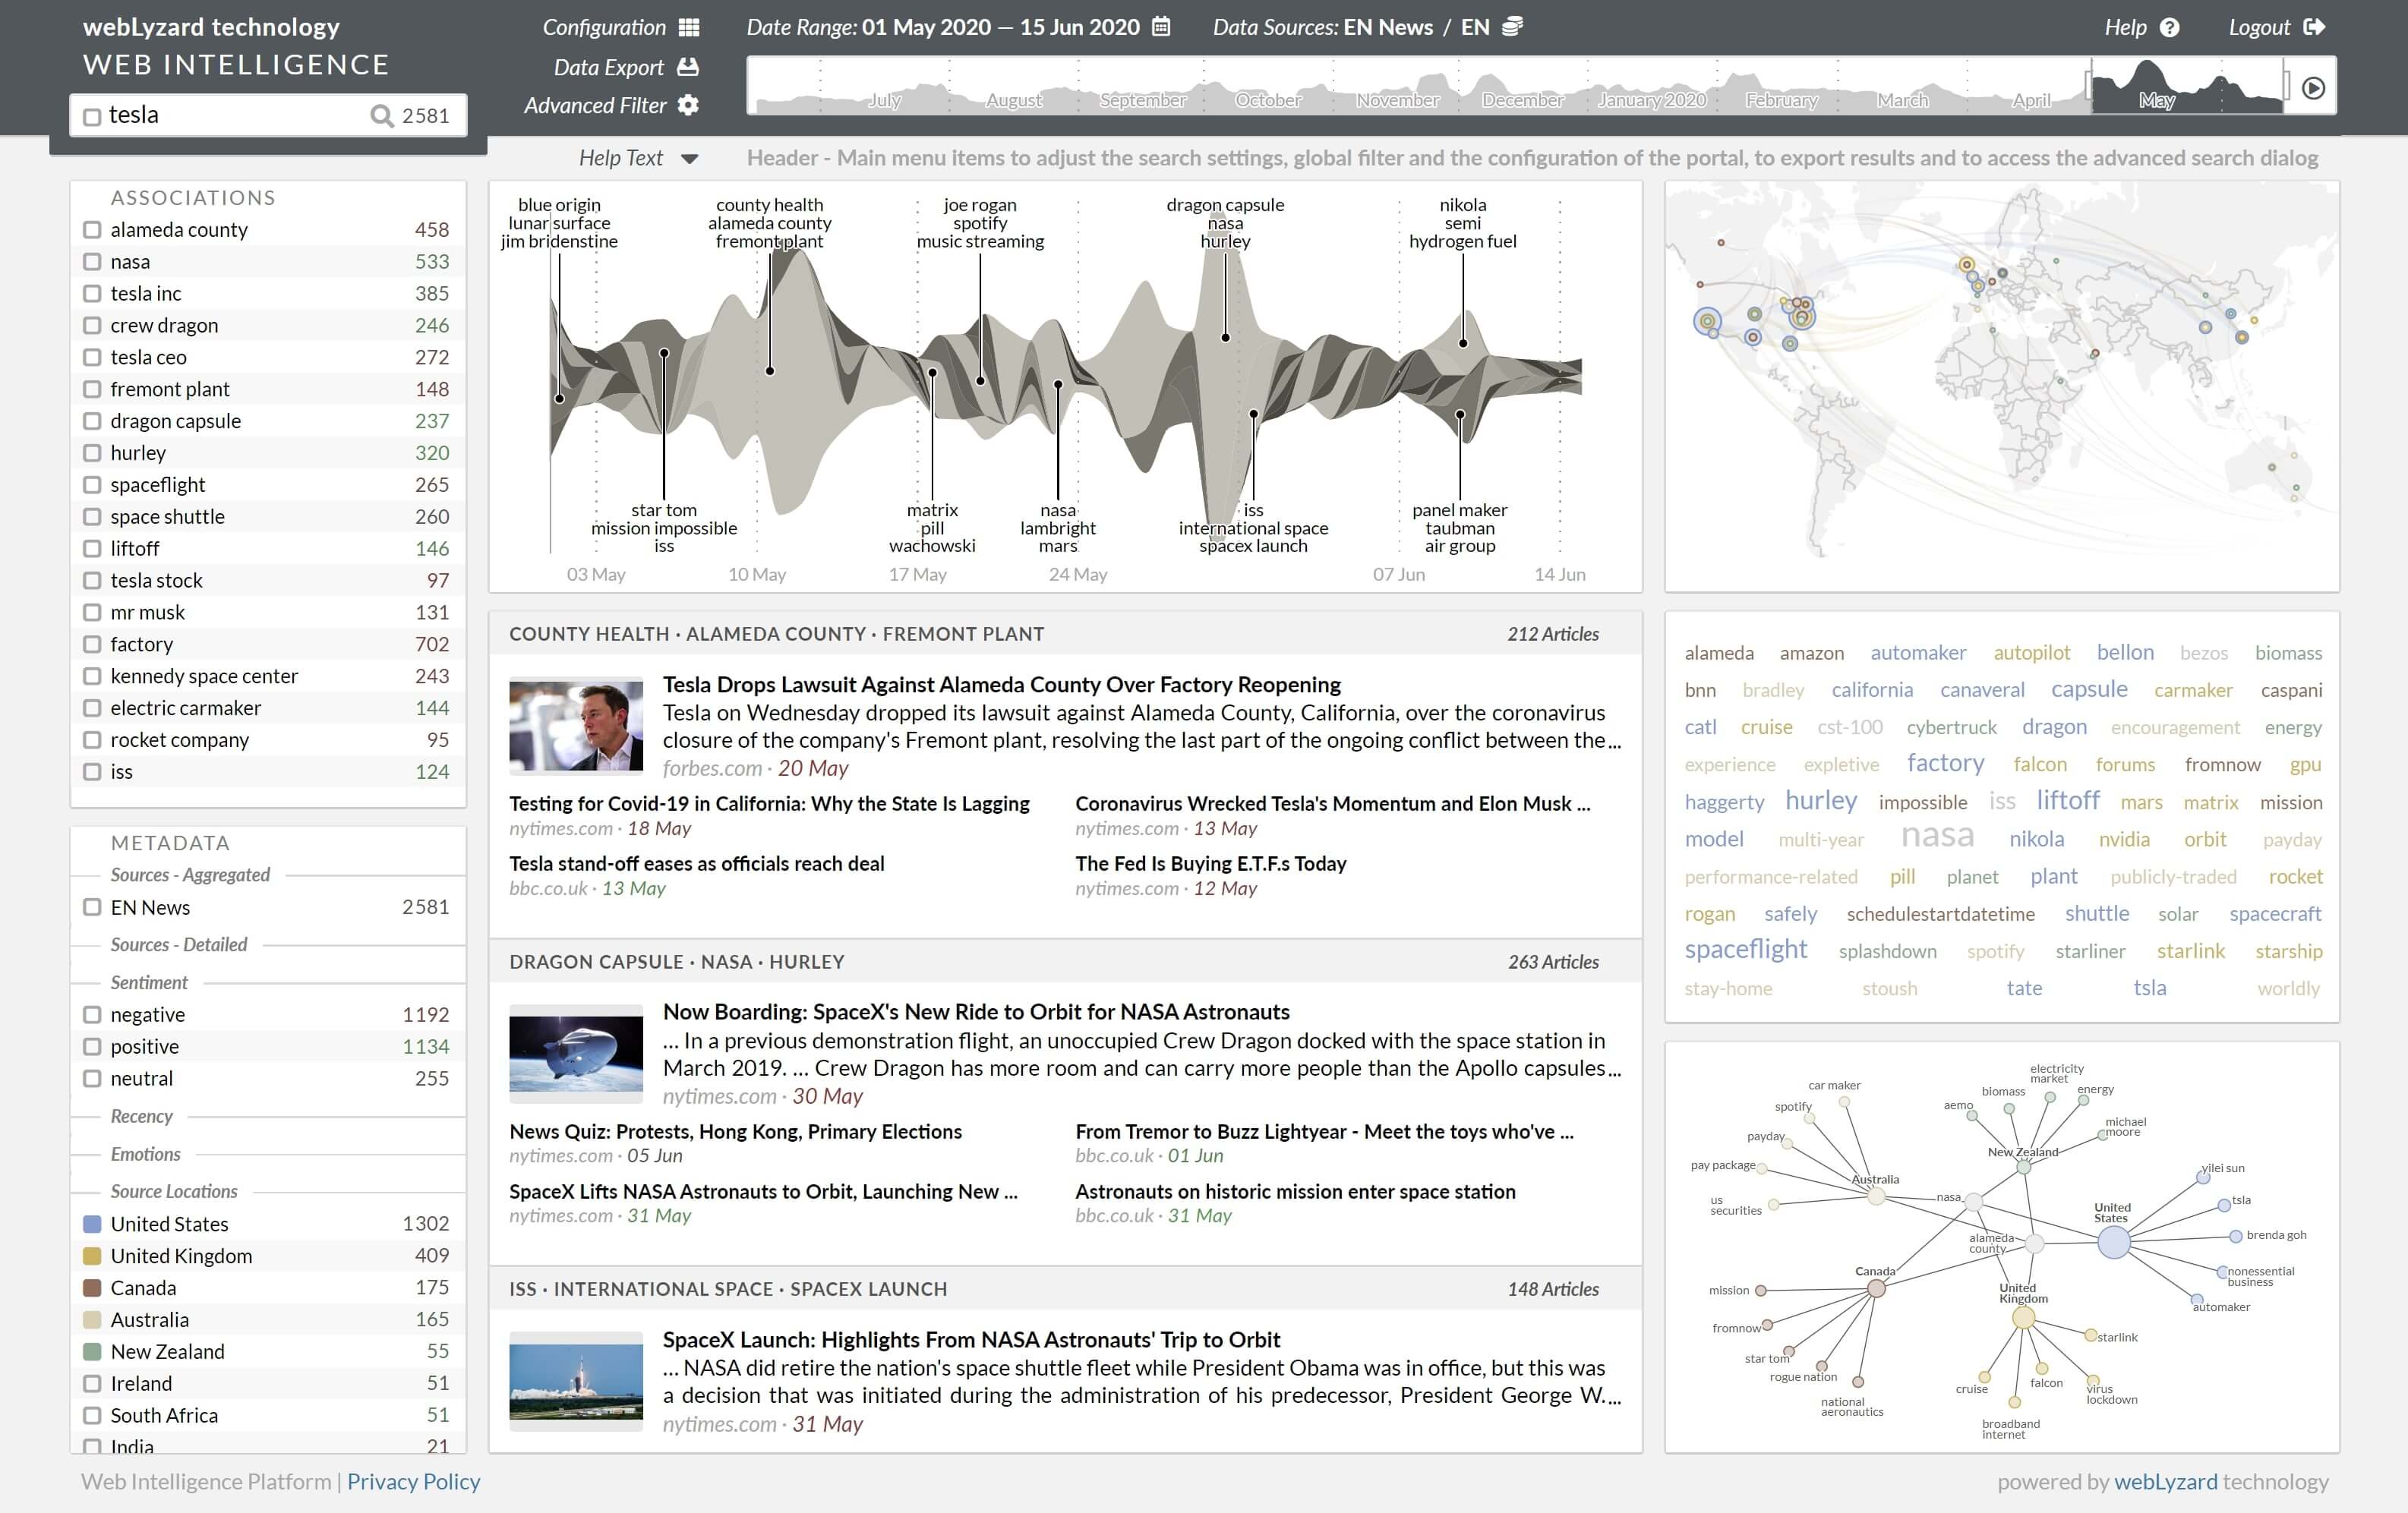Check the fremont plant association

[92, 389]
